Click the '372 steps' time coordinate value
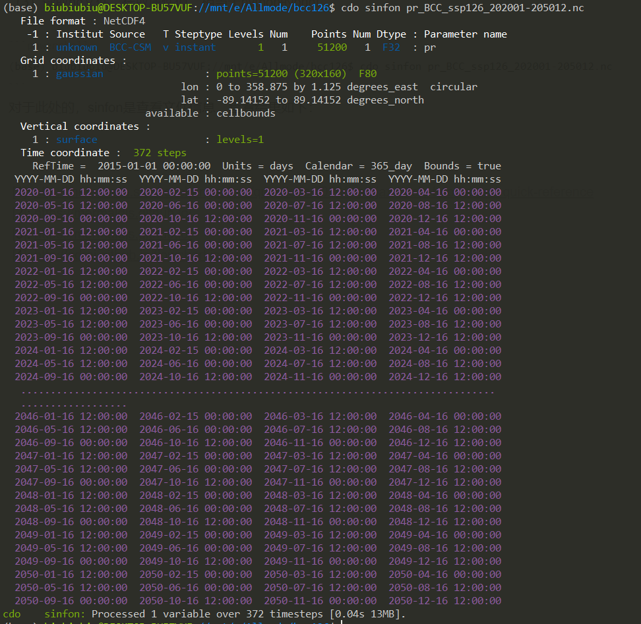This screenshot has width=641, height=624. pos(160,153)
